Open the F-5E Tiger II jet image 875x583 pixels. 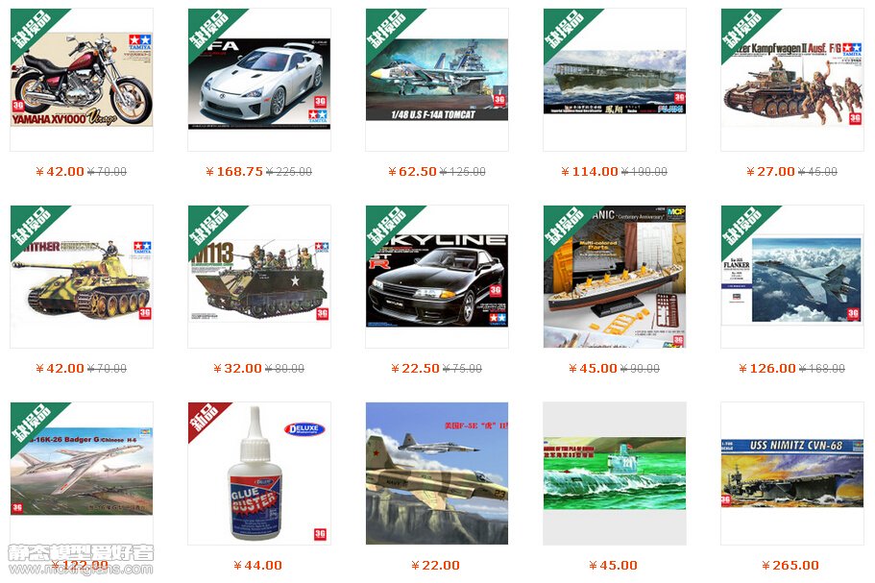pos(437,474)
